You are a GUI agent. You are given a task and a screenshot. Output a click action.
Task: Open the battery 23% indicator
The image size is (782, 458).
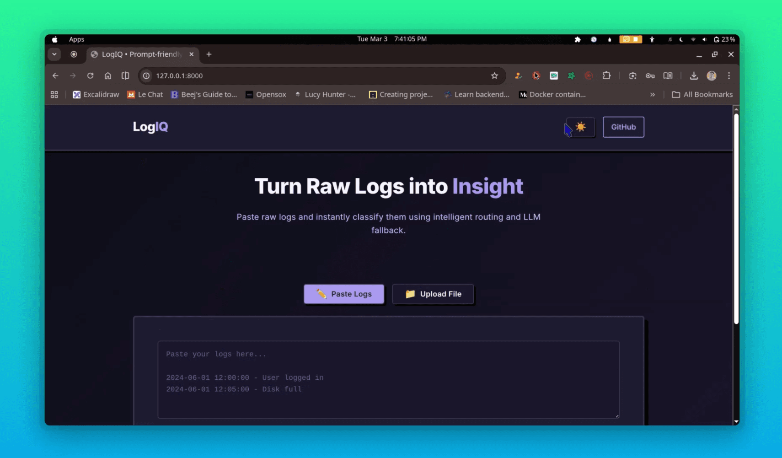point(724,39)
